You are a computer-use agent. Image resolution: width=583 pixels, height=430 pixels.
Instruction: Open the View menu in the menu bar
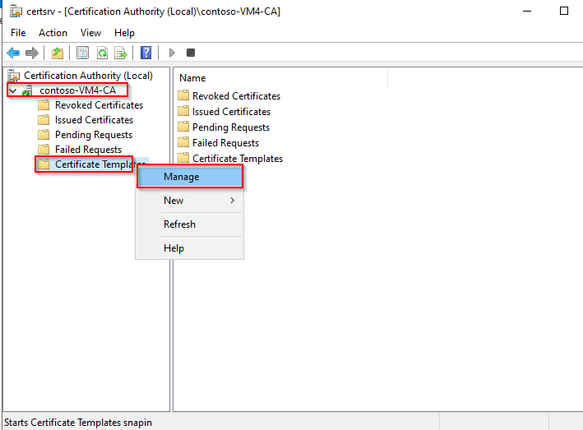pos(90,33)
